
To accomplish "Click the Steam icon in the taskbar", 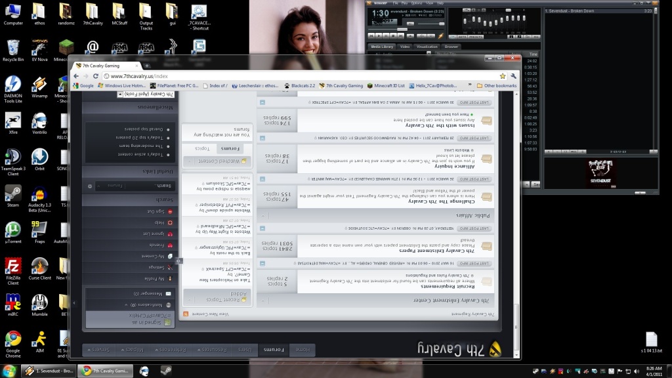I will pos(166,370).
